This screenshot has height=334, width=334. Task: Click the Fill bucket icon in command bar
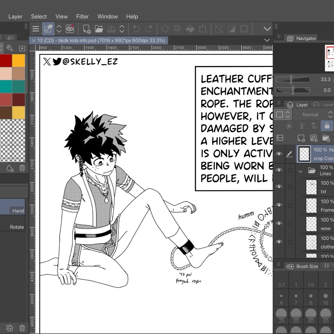tap(190, 29)
